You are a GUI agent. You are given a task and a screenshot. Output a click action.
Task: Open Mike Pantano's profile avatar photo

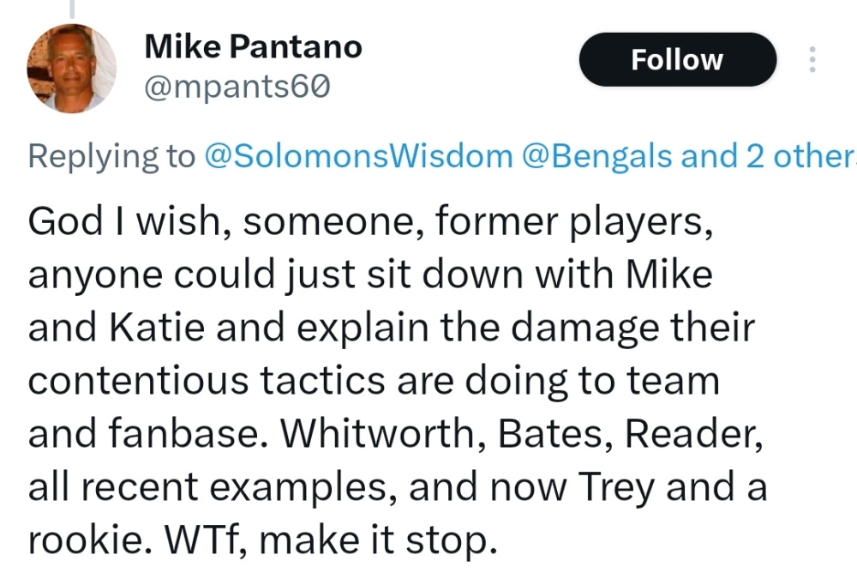tap(72, 69)
